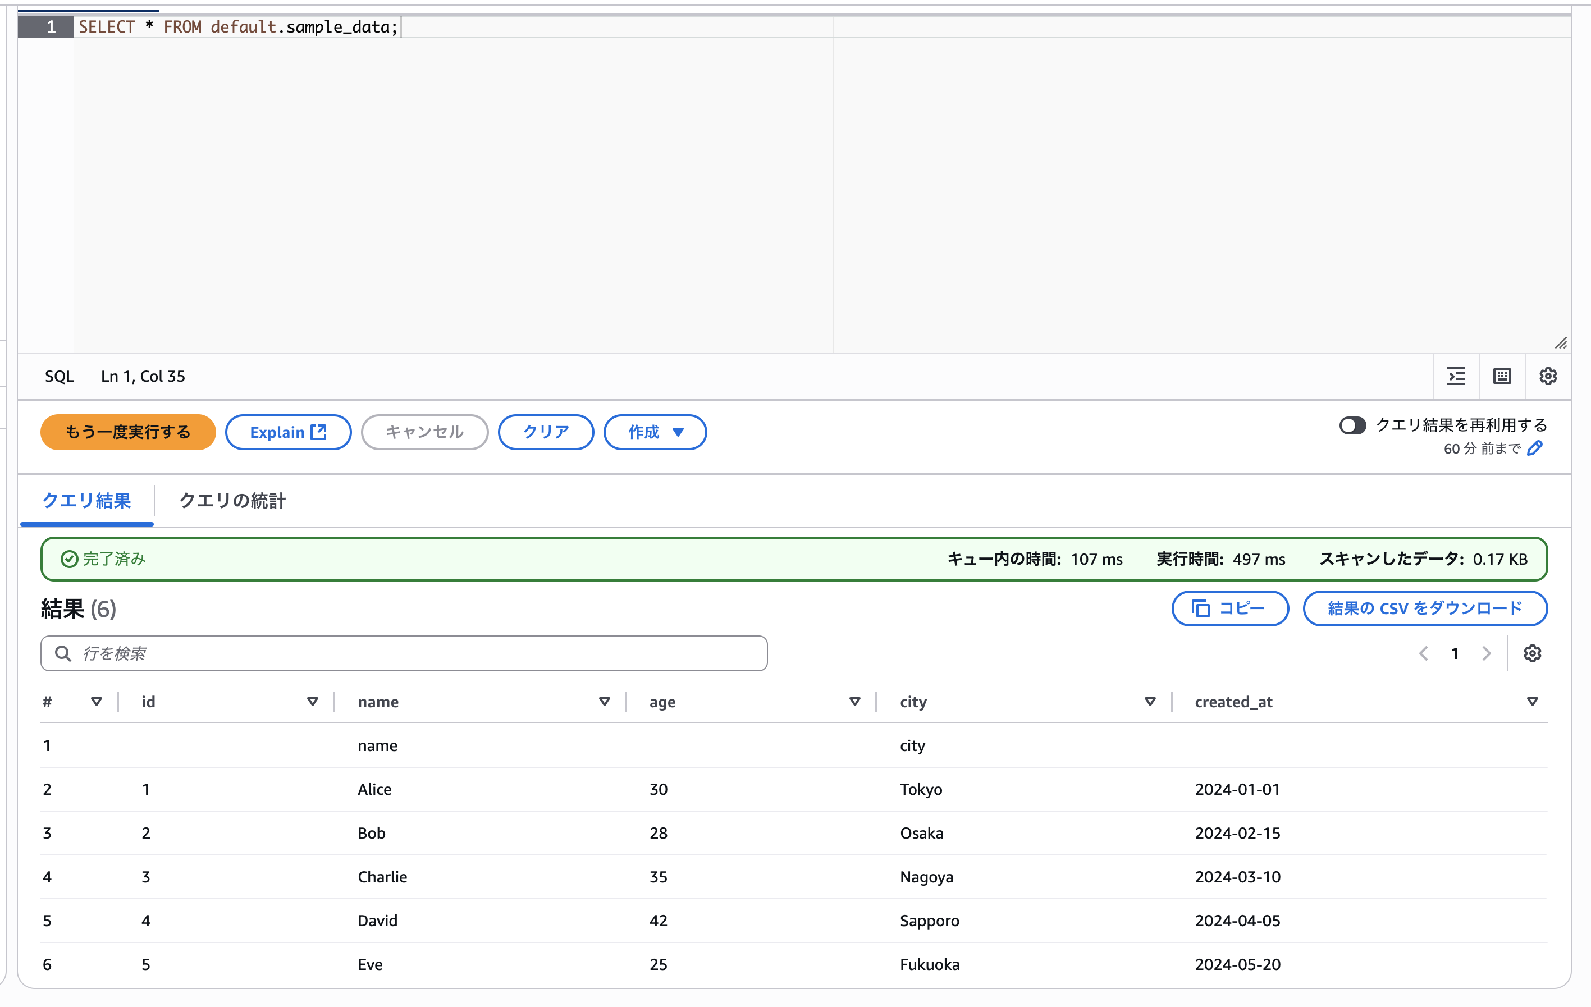
Task: Click the SQL language label in footer
Action: (x=60, y=377)
